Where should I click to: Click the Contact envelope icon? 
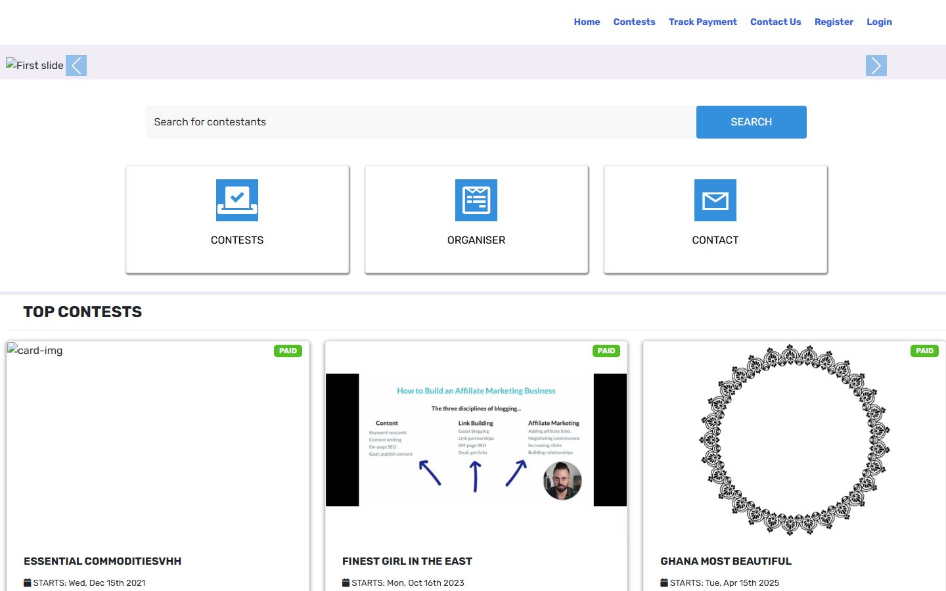pos(715,200)
